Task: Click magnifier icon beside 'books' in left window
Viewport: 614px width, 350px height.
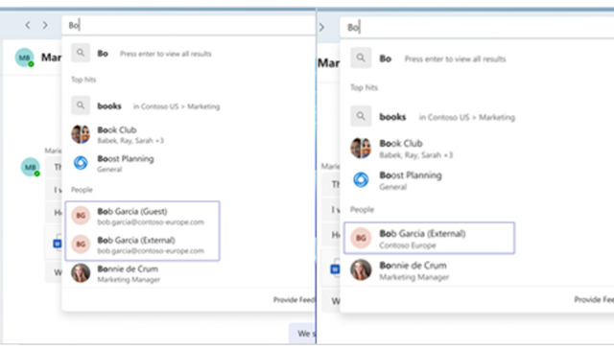Action: click(81, 105)
